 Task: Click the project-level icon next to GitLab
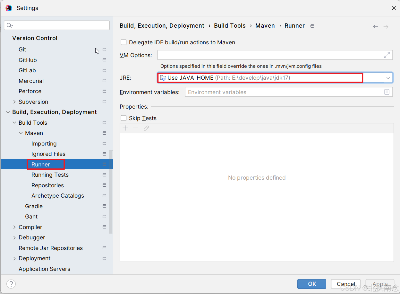(104, 70)
